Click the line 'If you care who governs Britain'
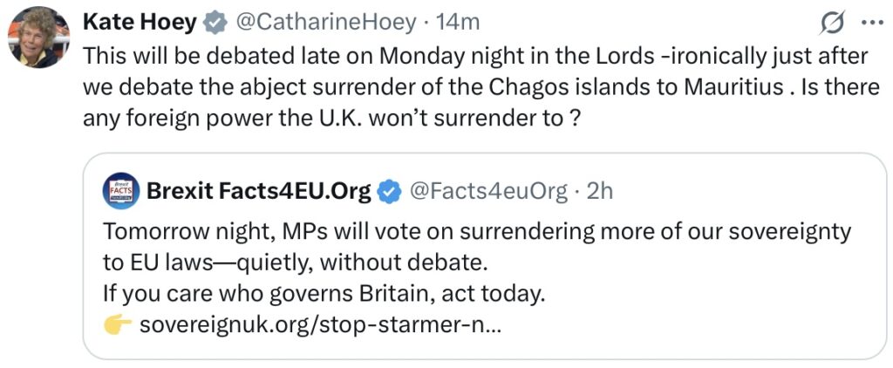 321,295
